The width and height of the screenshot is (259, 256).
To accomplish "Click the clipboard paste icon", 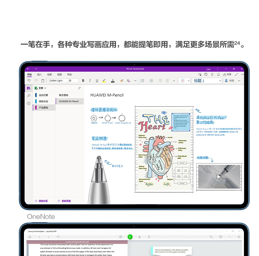I will tap(43, 81).
